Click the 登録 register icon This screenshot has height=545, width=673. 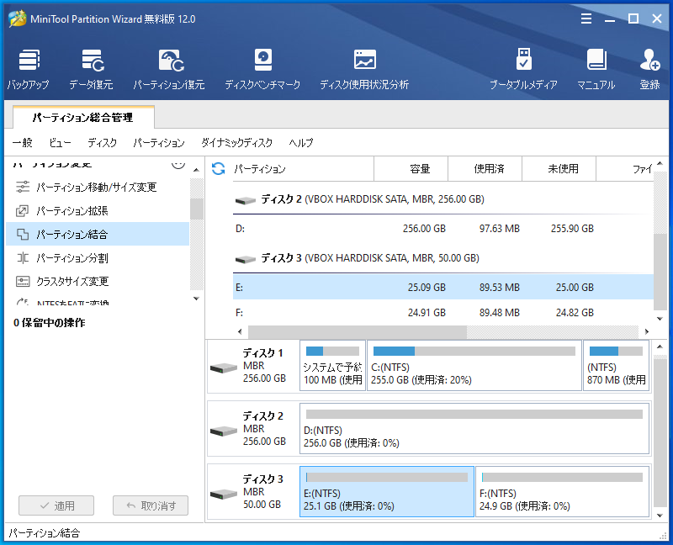(x=649, y=69)
